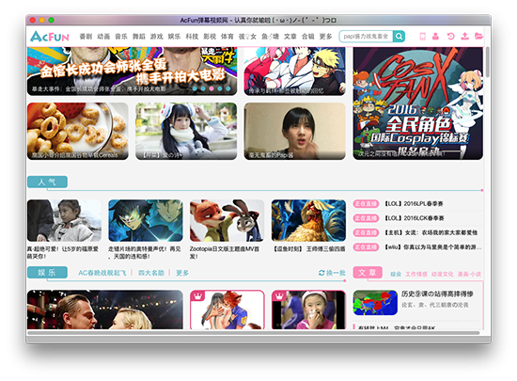Open the AC春晚战舰起飞 link

point(102,273)
